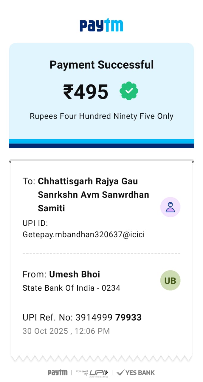203x382 pixels.
Task: Tap the purple recipient profile avatar
Action: [x=170, y=207]
